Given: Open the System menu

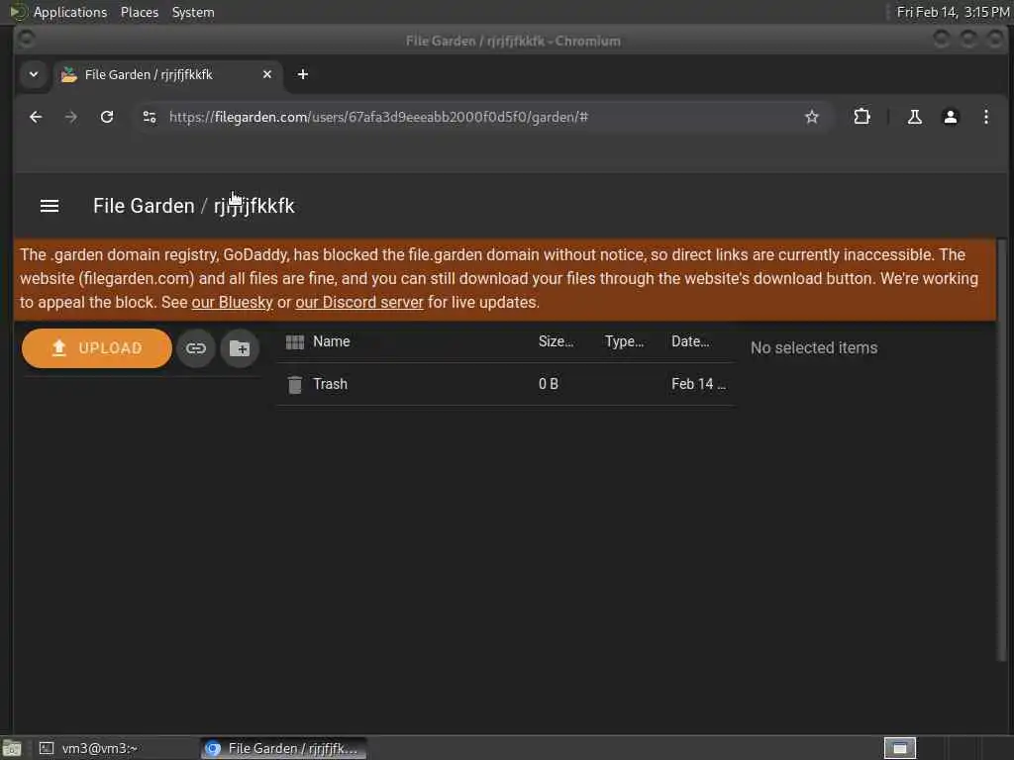Looking at the screenshot, I should [x=193, y=12].
